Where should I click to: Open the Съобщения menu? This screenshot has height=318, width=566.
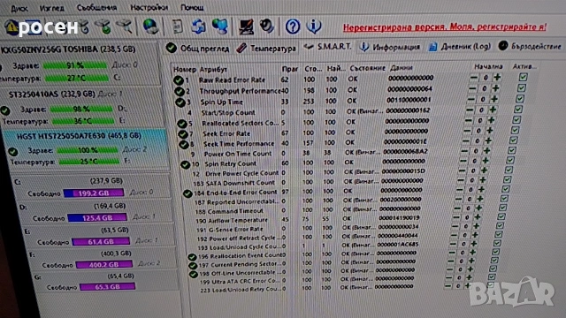(96, 7)
